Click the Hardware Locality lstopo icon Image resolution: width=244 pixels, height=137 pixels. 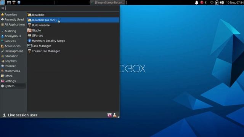click(x=29, y=41)
